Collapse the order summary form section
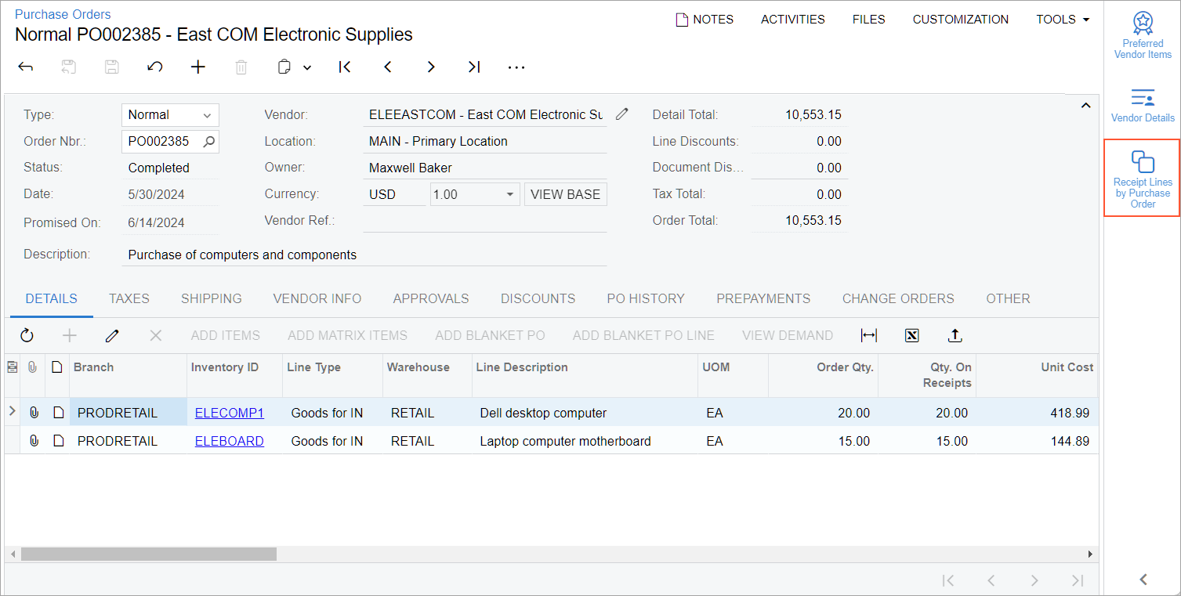1181x596 pixels. tap(1085, 106)
